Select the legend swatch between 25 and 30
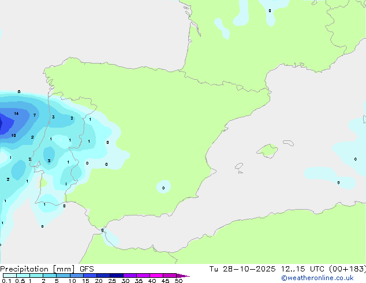366x283 pixels. pyautogui.click(x=117, y=275)
